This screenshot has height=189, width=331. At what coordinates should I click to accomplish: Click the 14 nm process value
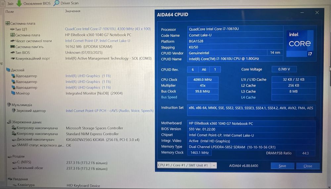[x=275, y=53]
